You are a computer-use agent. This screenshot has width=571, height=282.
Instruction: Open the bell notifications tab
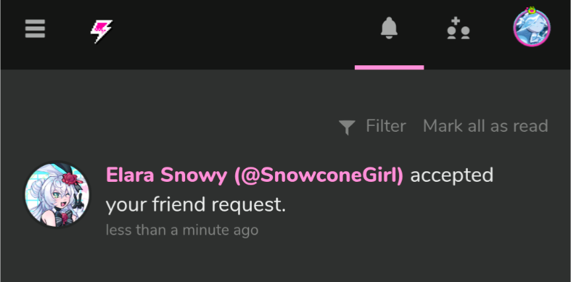click(x=389, y=28)
